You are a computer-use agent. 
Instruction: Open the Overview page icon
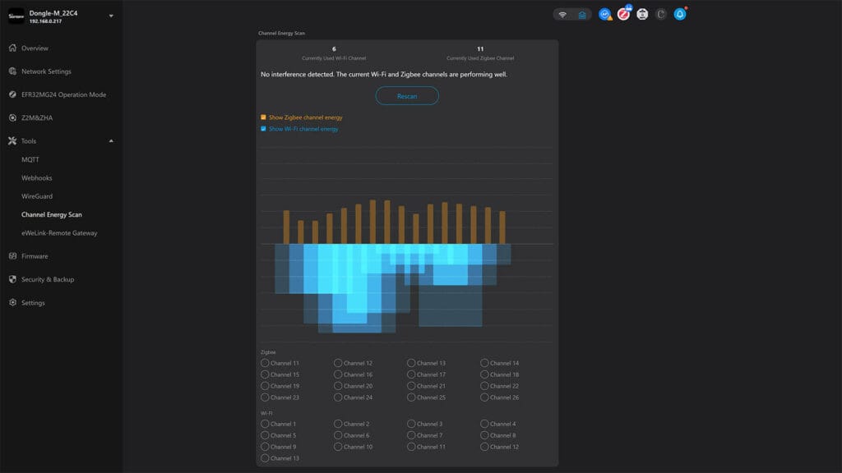[x=12, y=48]
